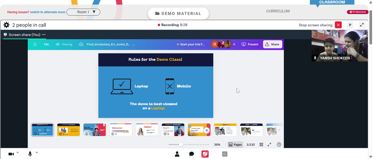Open Canva help question icon

click(x=279, y=144)
